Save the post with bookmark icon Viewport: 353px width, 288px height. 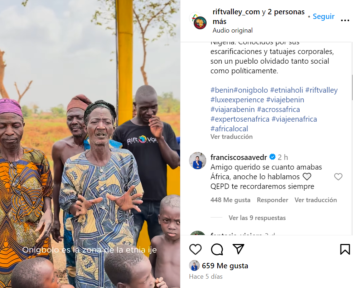tap(345, 249)
